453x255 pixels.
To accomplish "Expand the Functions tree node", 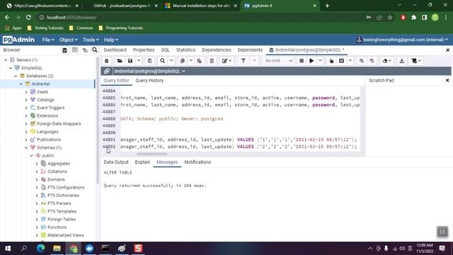I will pos(37,227).
